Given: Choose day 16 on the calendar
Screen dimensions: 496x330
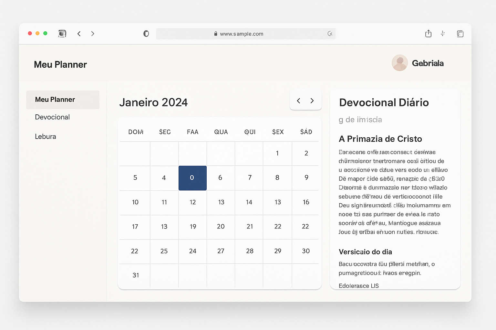Looking at the screenshot, I should pyautogui.click(x=306, y=202).
